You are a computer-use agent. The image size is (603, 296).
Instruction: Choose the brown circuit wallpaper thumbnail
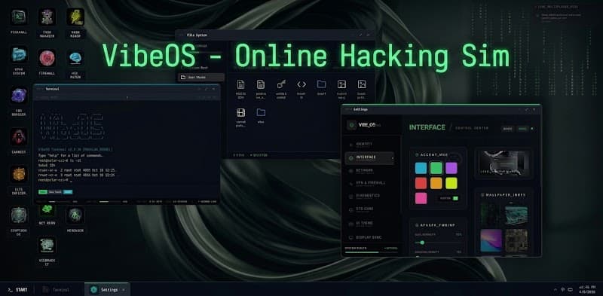click(x=516, y=240)
